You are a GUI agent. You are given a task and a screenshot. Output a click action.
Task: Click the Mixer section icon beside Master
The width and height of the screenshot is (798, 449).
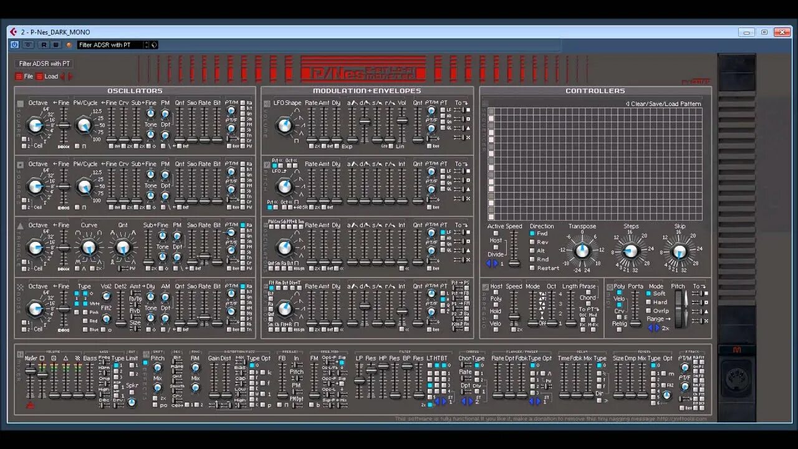click(x=21, y=354)
